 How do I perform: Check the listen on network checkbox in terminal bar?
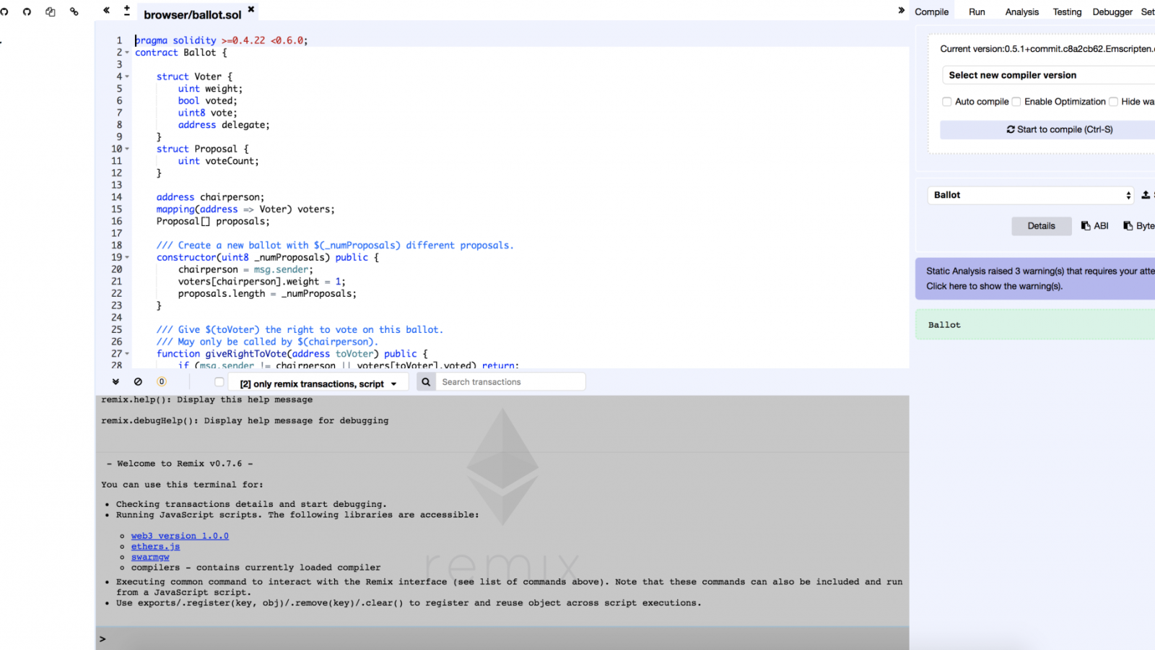[219, 382]
